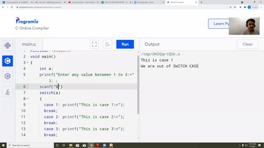
Task: Click the case 3 printf line
Action: pos(84,129)
